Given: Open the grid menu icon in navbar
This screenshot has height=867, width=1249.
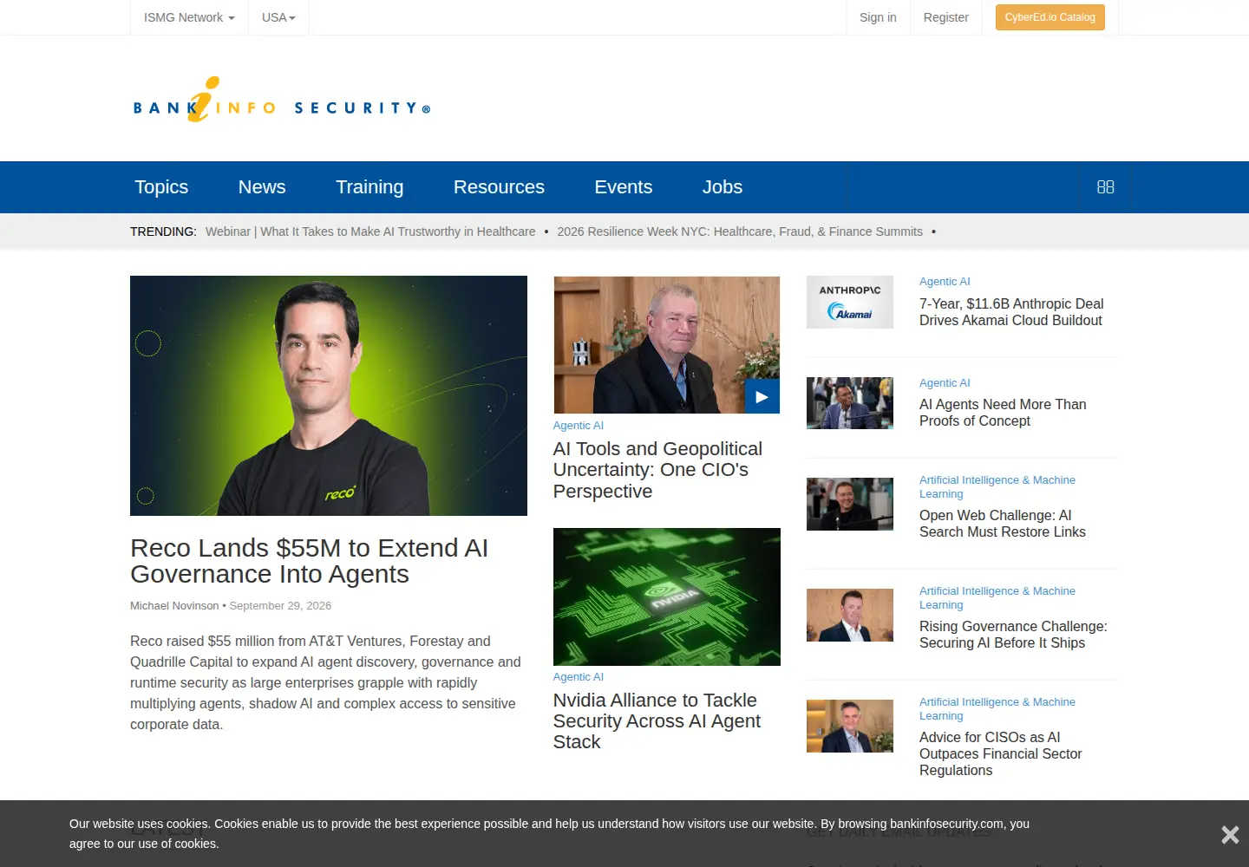Looking at the screenshot, I should (x=1105, y=187).
